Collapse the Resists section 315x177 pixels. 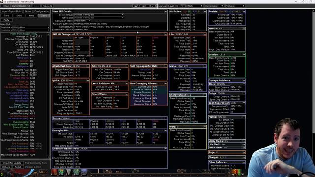pyautogui.click(x=244, y=11)
